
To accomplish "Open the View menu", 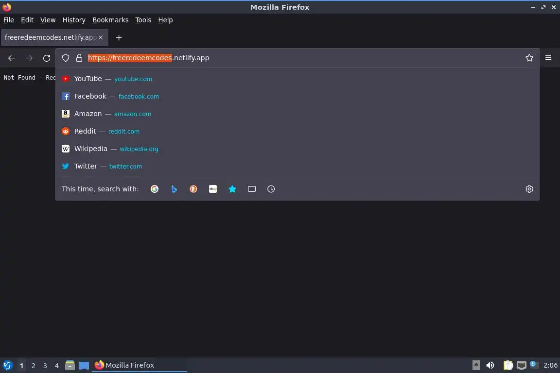I will point(48,20).
